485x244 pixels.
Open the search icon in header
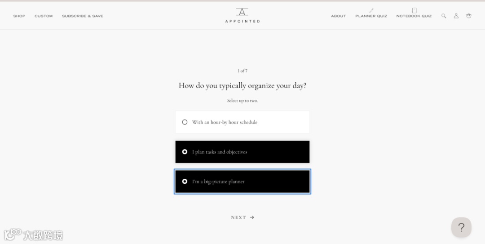pos(444,16)
